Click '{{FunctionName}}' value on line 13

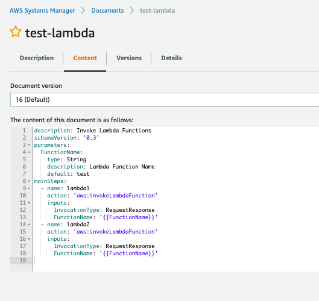(x=128, y=217)
